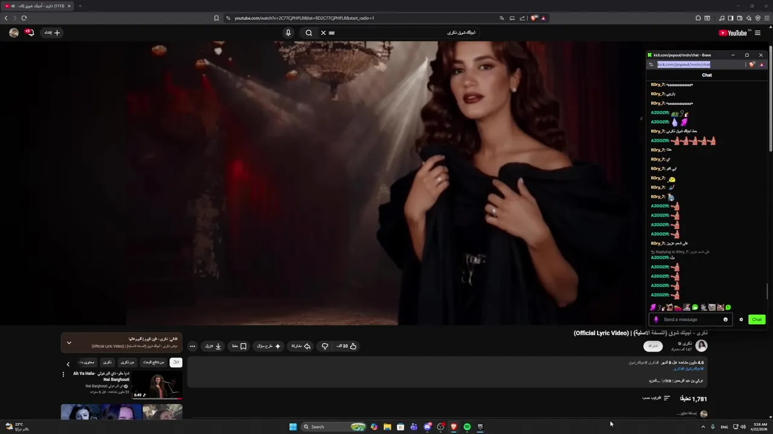Open Windows Start menu
773x434 pixels.
(293, 427)
